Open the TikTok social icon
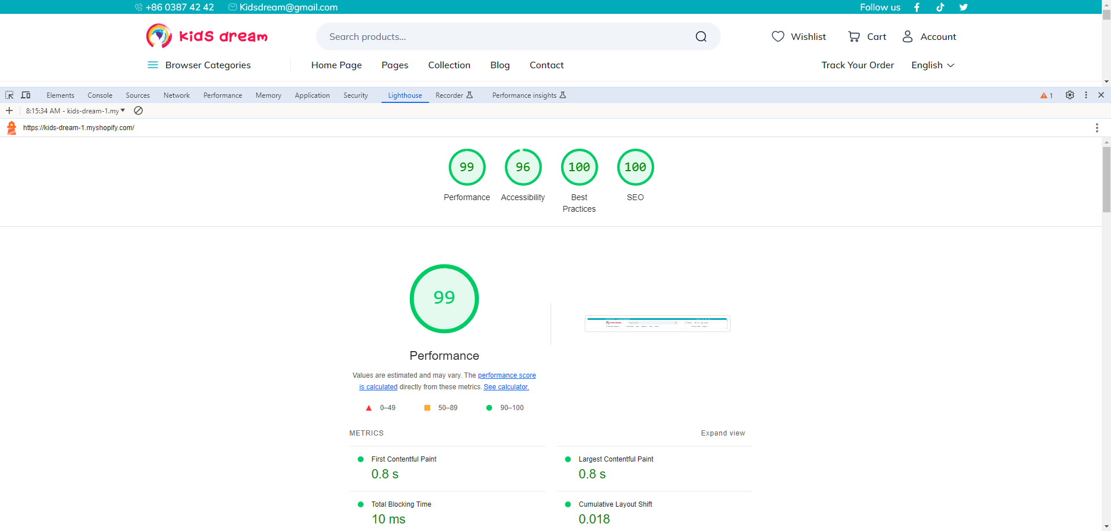This screenshot has height=531, width=1111. [x=940, y=7]
